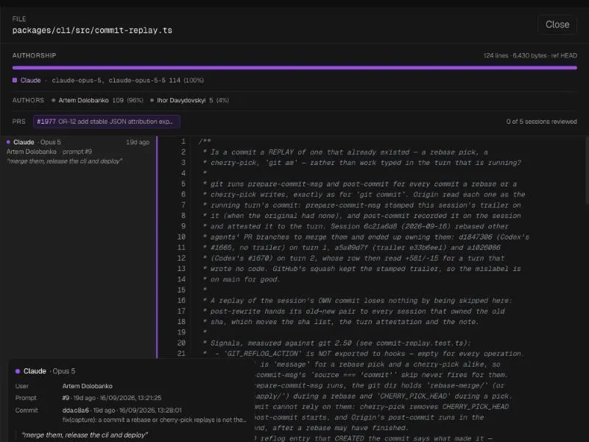589x442 pixels.
Task: Select author Artem Dolobanko in the Authors row
Action: pos(83,100)
